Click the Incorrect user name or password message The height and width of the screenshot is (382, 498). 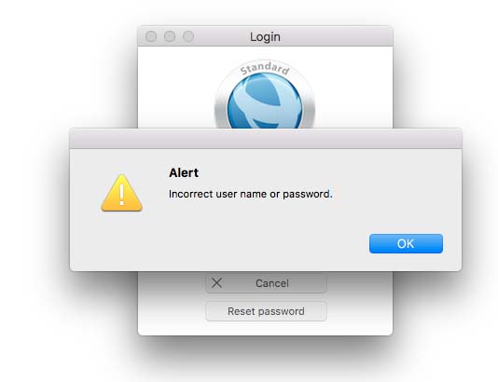pyautogui.click(x=250, y=194)
